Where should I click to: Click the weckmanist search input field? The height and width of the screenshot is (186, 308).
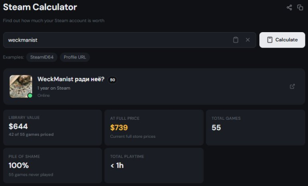(129, 40)
